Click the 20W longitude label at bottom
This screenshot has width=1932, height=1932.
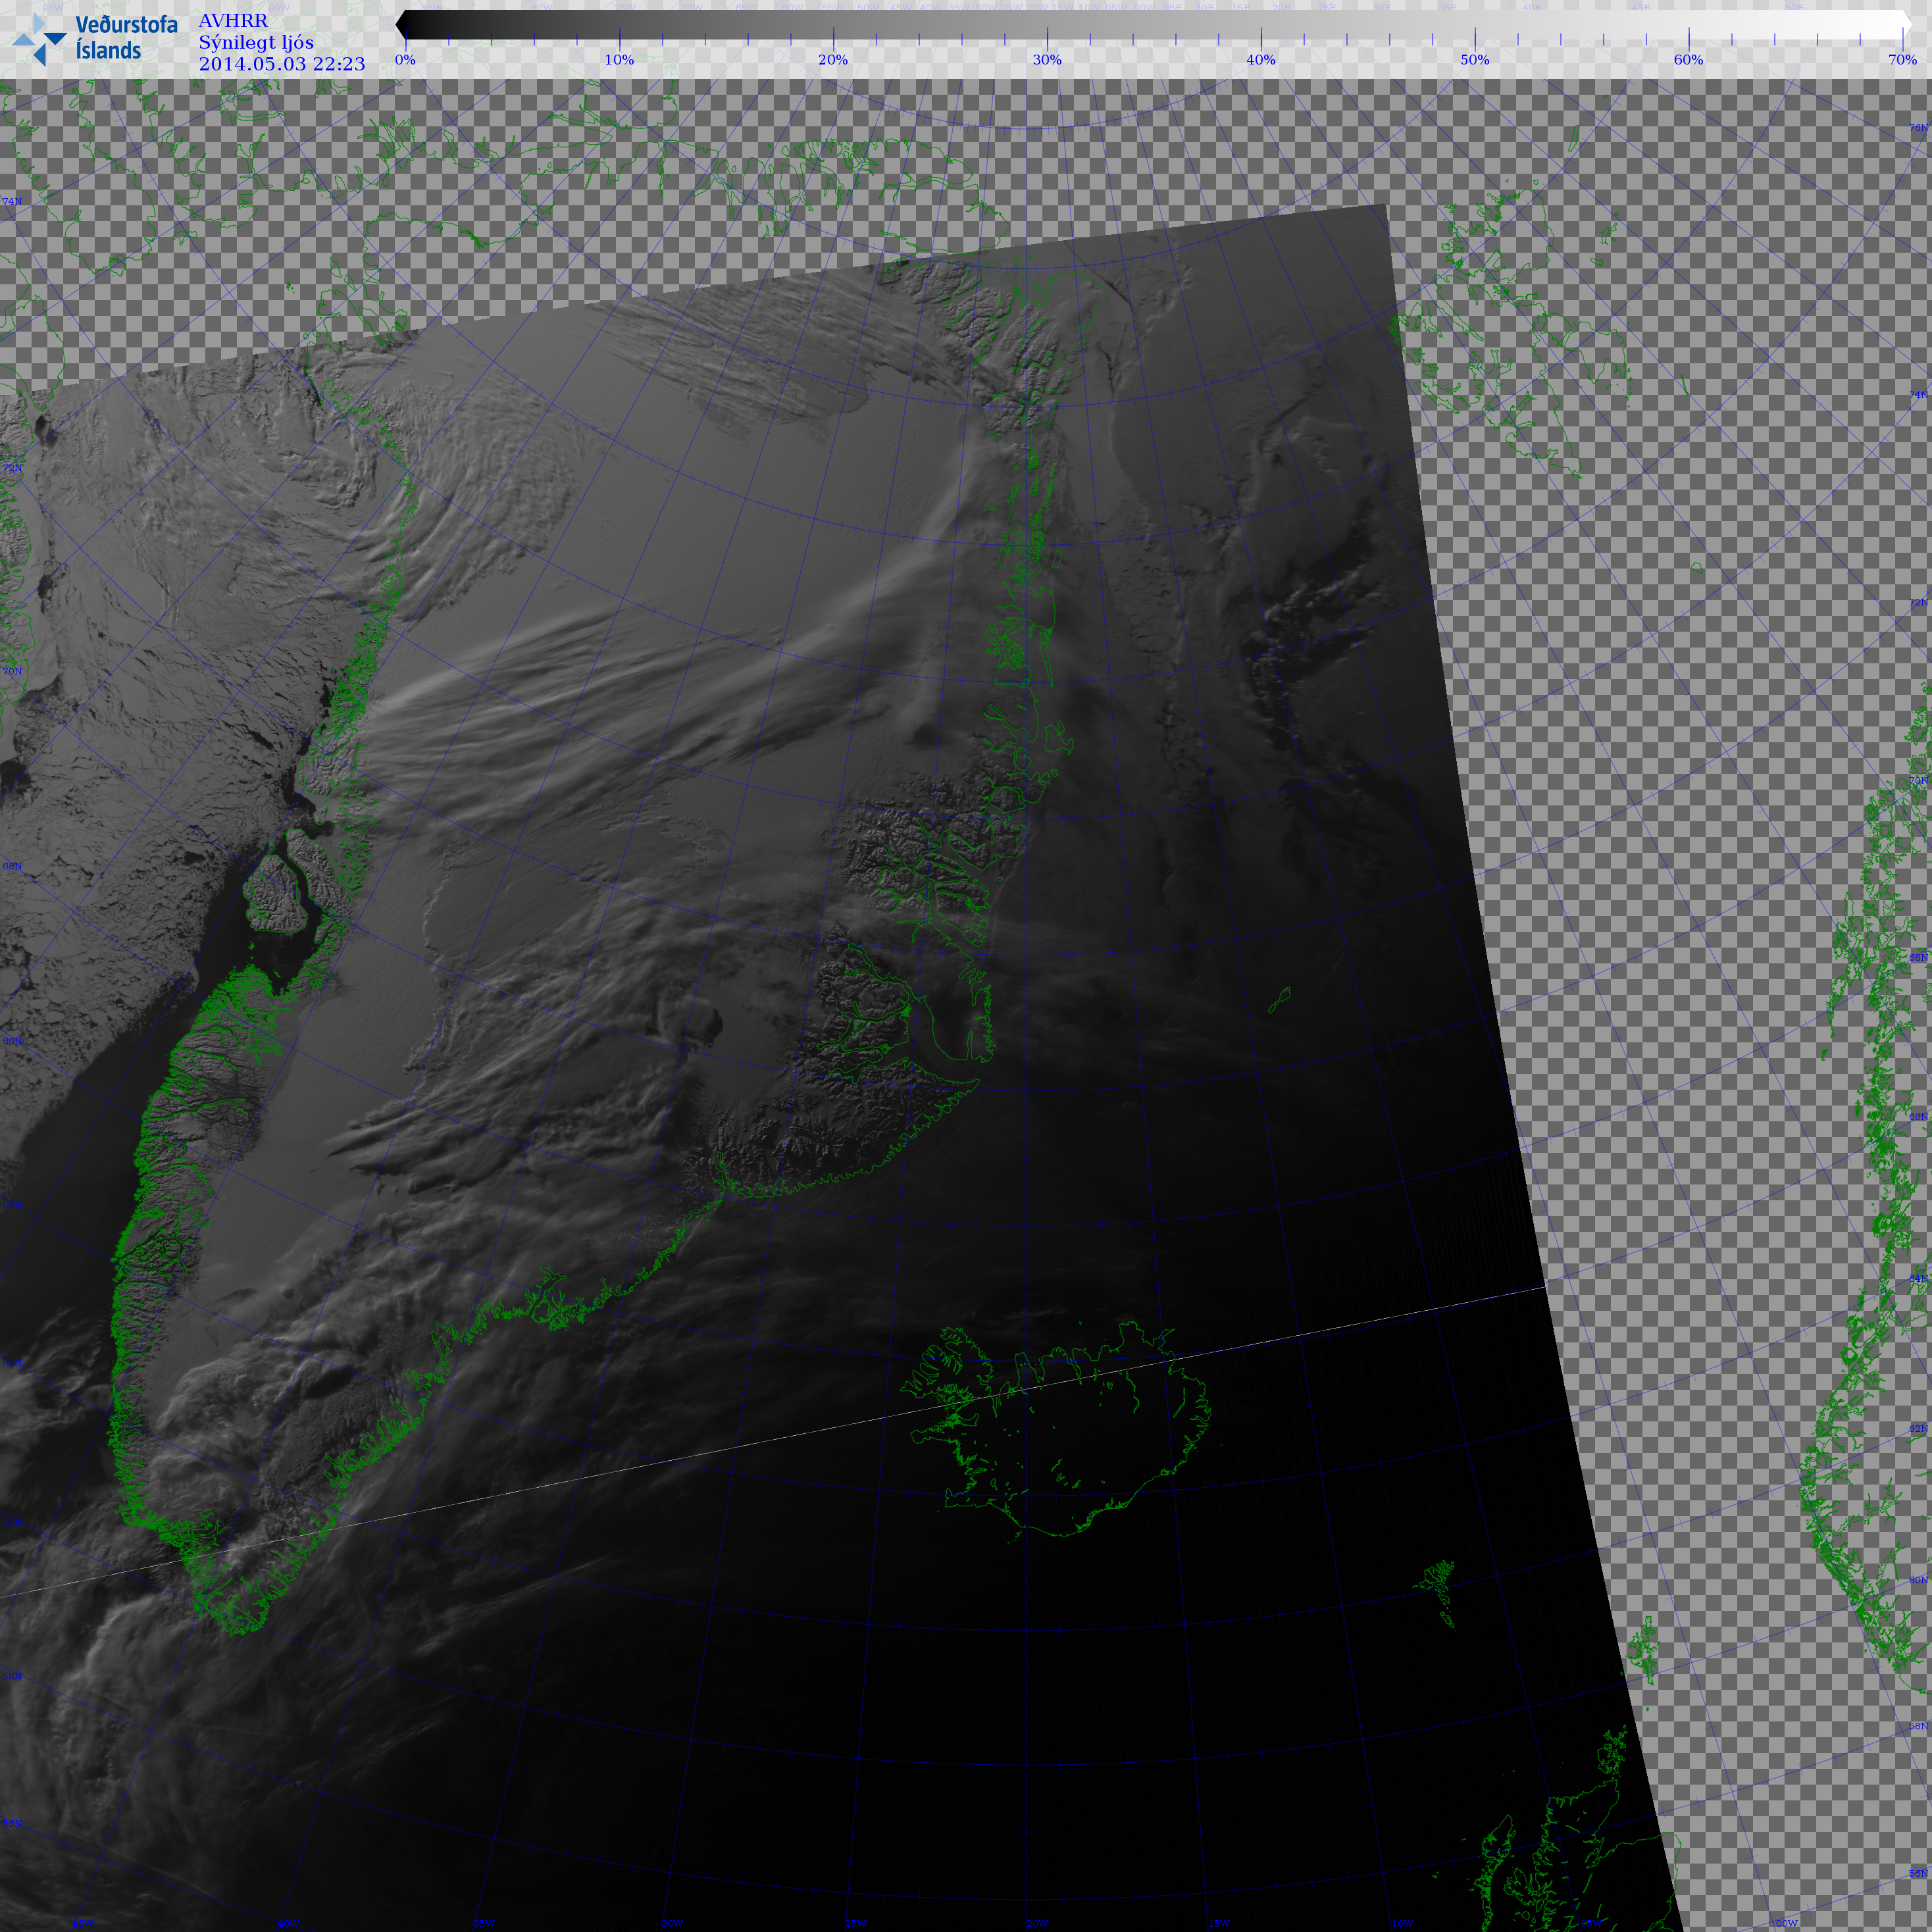tap(1038, 1923)
